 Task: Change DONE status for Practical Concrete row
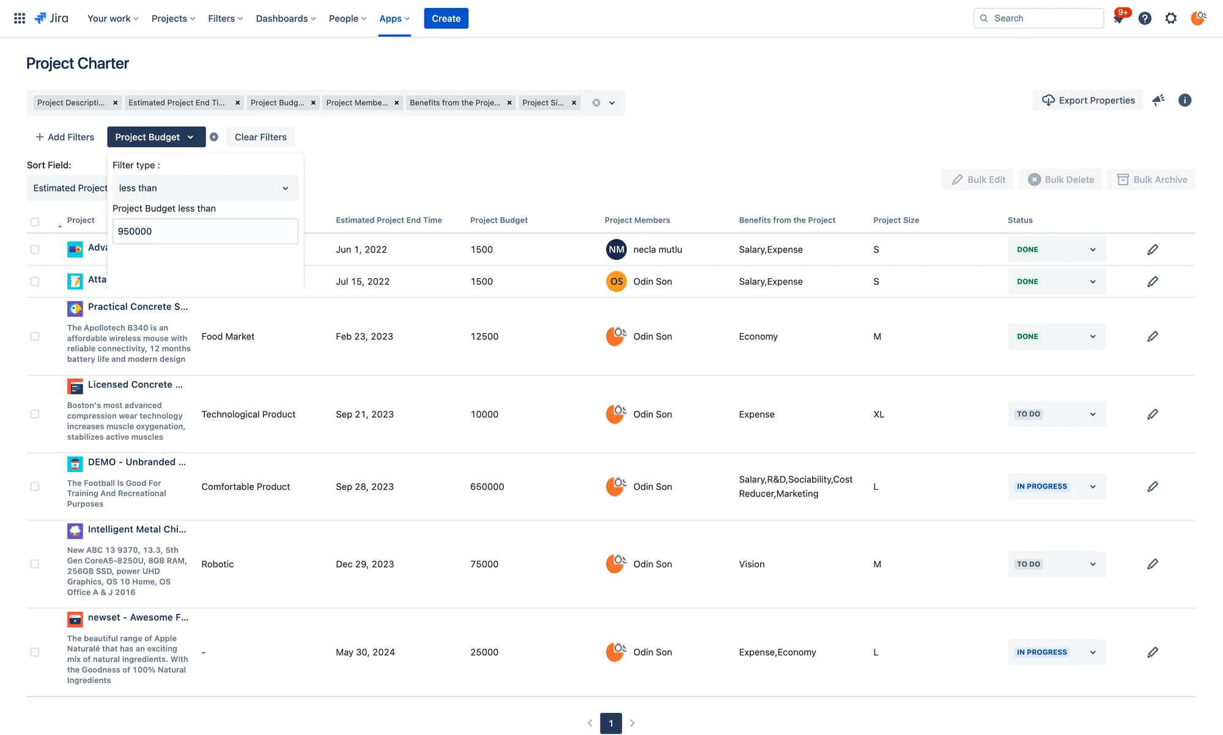(x=1057, y=336)
